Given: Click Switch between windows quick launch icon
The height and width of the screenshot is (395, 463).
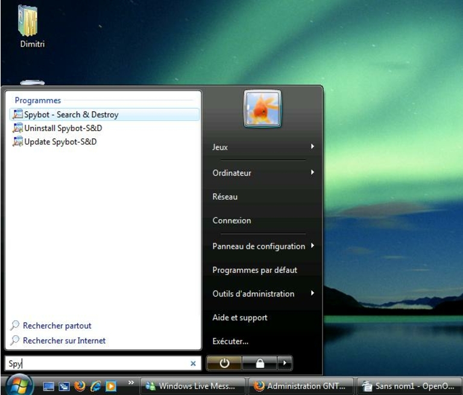Looking at the screenshot, I should point(64,386).
